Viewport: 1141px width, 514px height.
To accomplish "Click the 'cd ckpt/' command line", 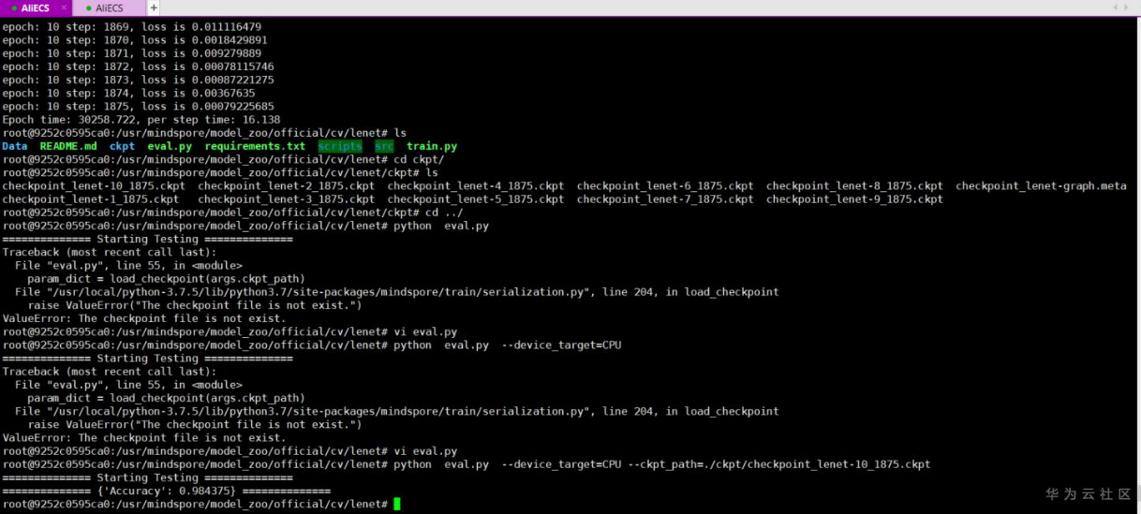I will (224, 159).
